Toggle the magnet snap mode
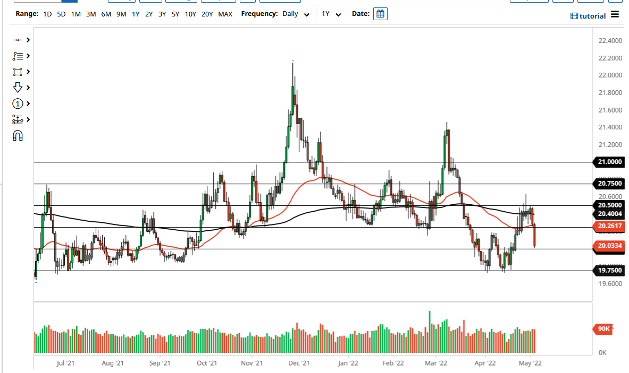Screen dimensions: 629x373 18,135
